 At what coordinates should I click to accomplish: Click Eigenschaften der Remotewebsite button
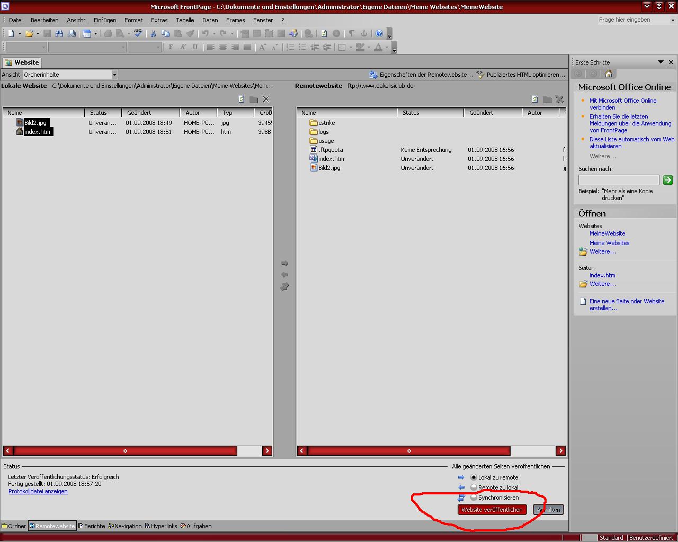pos(421,75)
